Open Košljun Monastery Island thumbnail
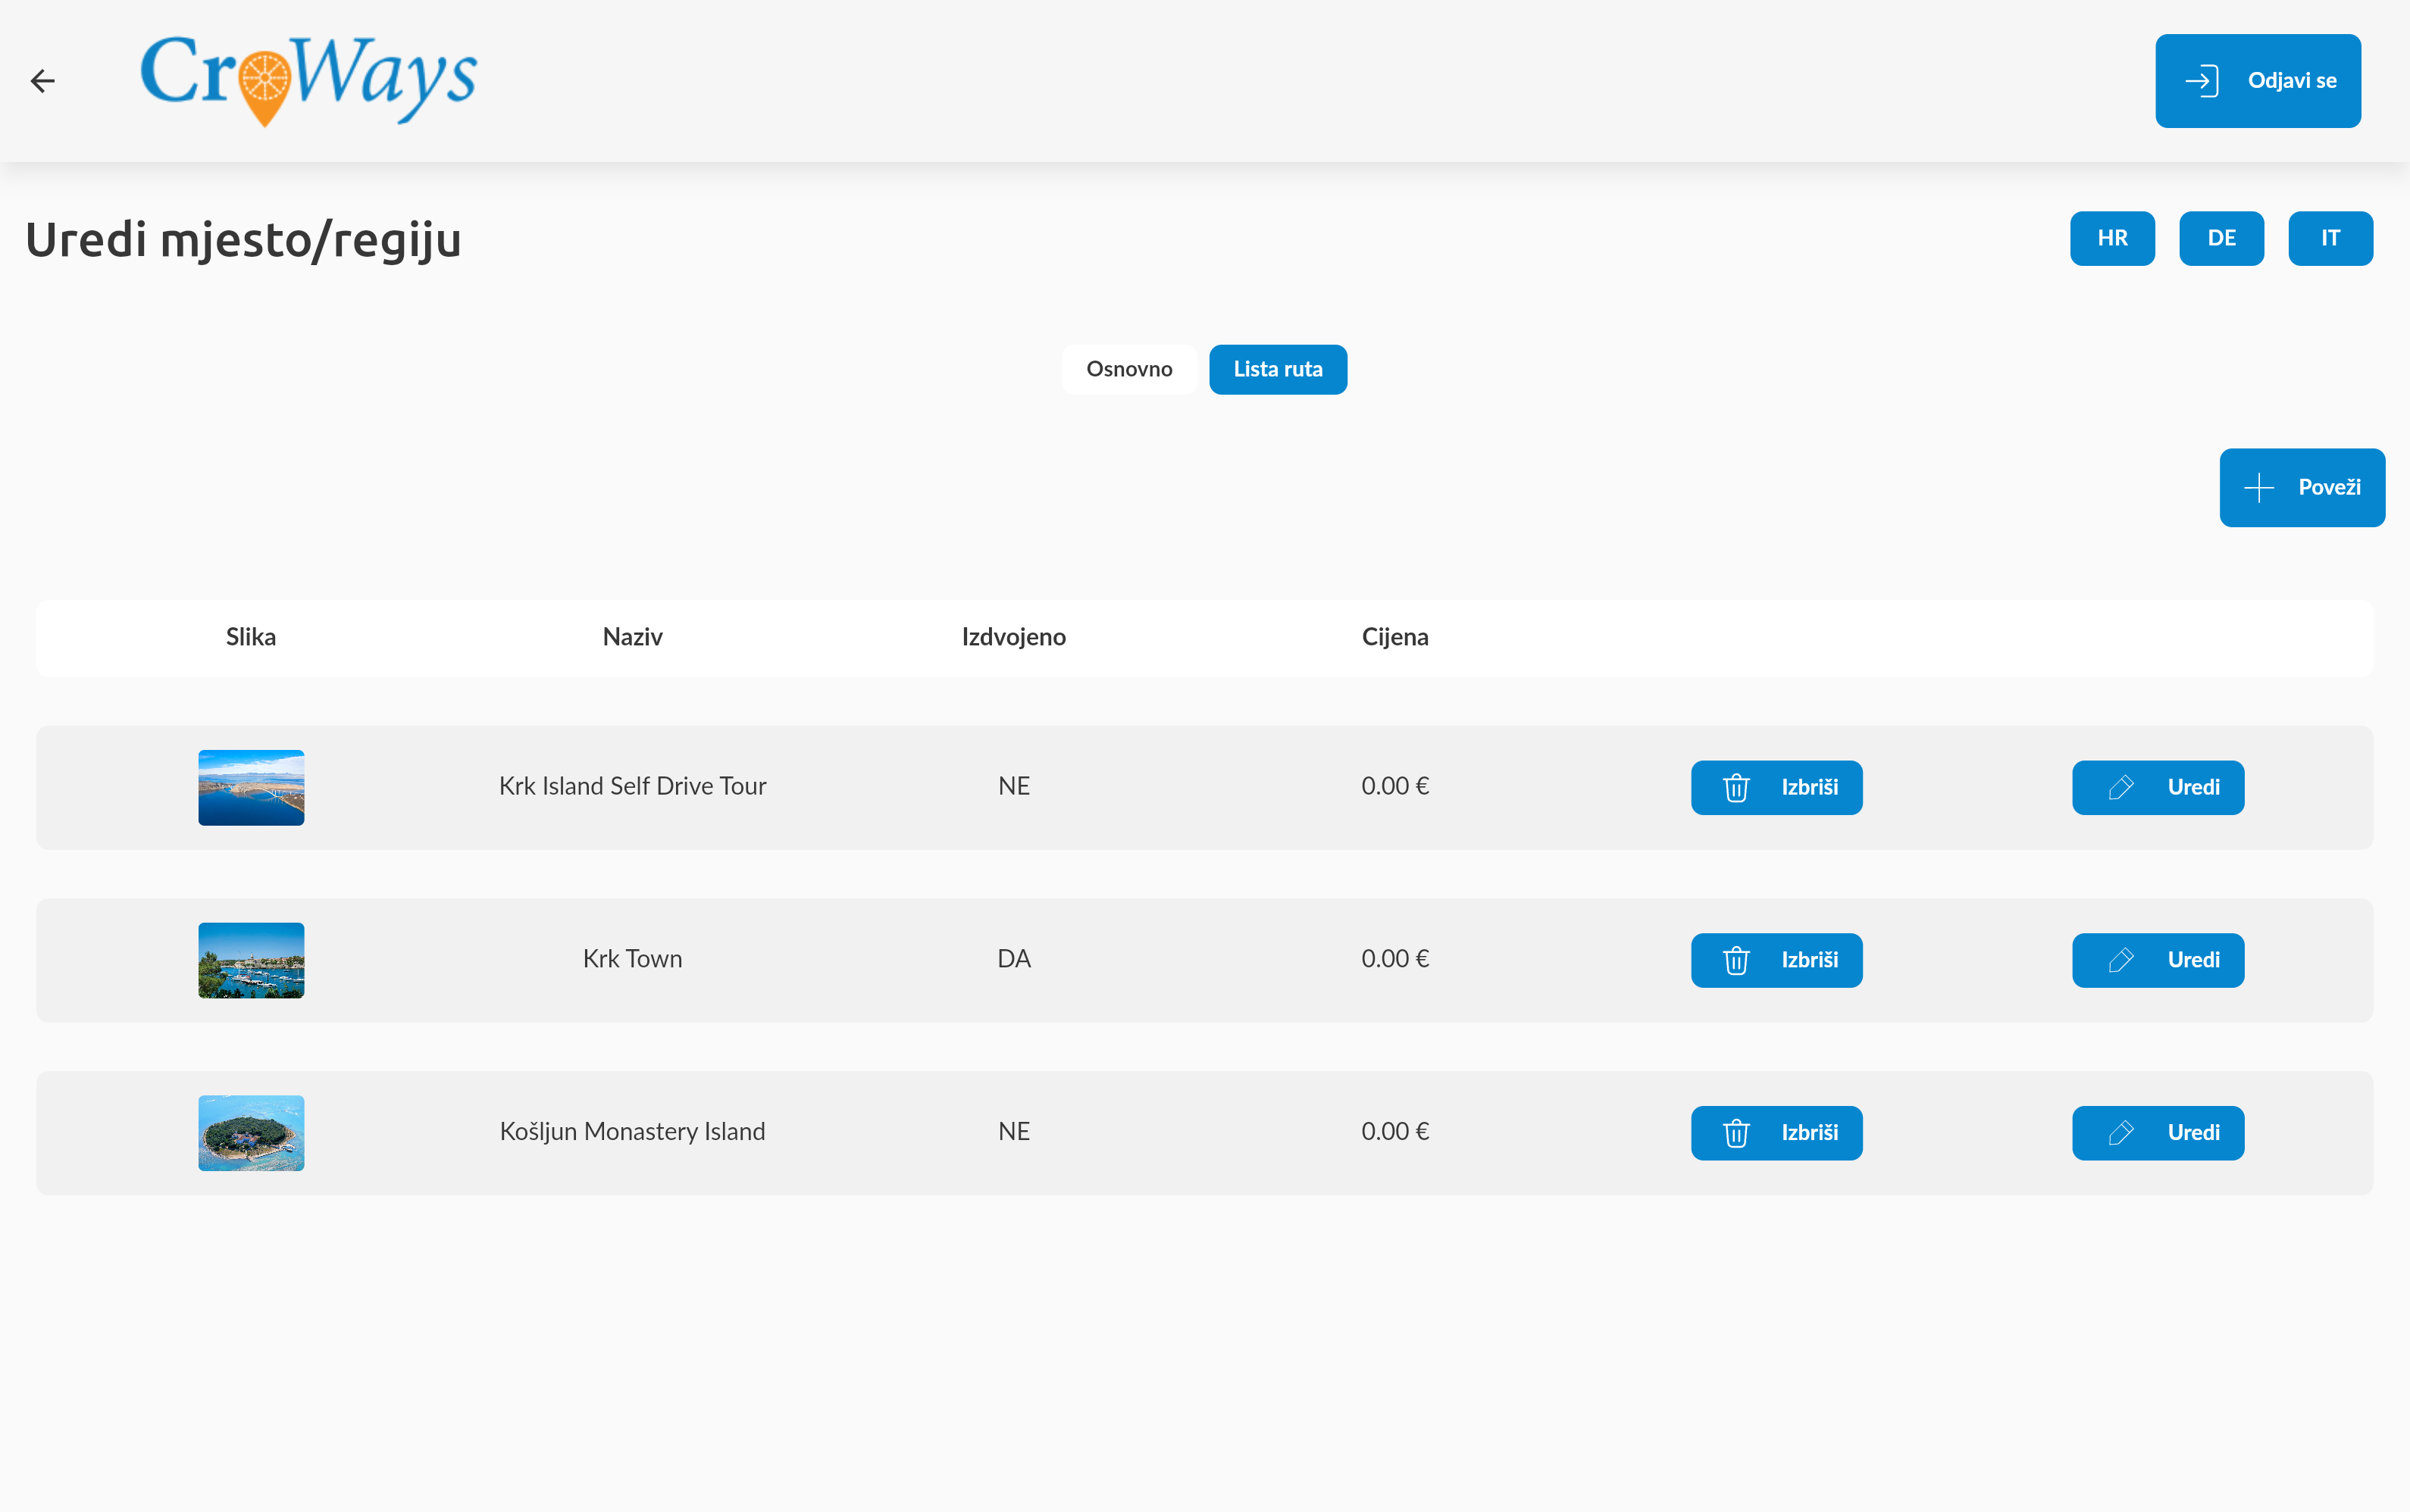Image resolution: width=2410 pixels, height=1512 pixels. point(251,1133)
